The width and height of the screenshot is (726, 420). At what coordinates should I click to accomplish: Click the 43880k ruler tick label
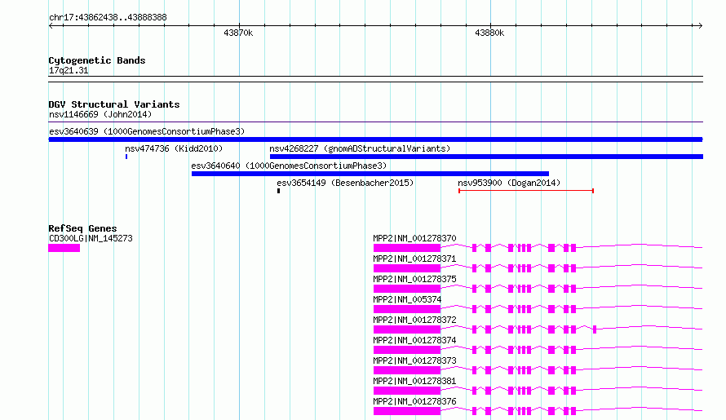(x=489, y=33)
